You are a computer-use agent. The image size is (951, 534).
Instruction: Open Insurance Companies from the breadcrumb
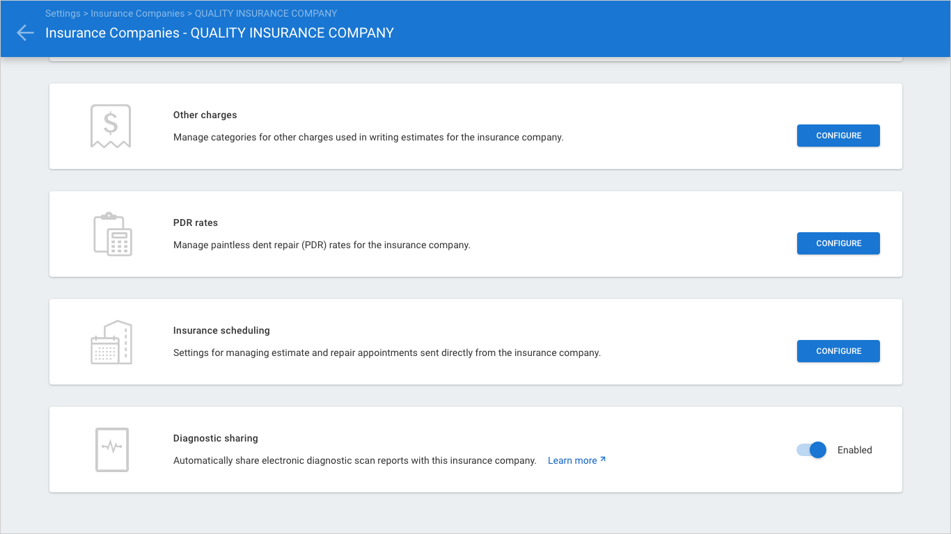pos(137,13)
